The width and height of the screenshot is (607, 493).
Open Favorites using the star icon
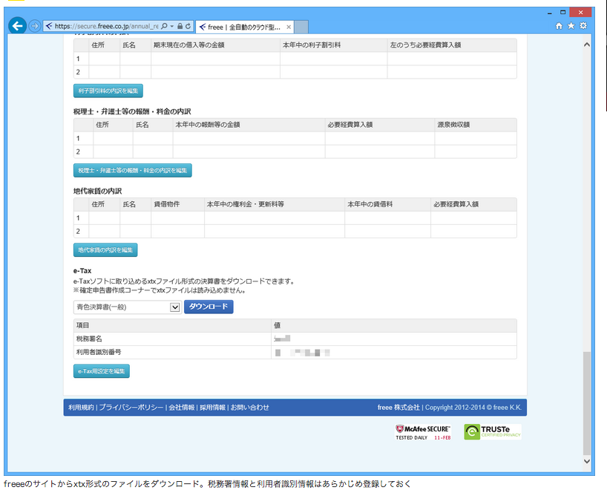pos(570,25)
